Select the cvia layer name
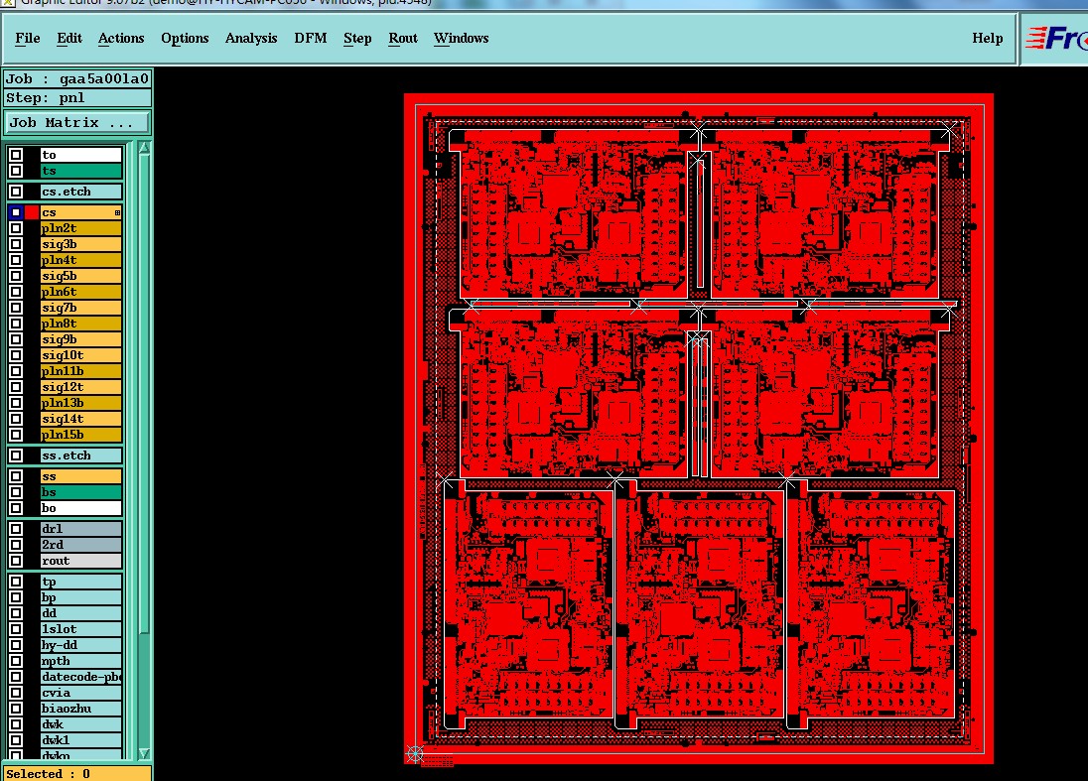The width and height of the screenshot is (1088, 781). [81, 693]
